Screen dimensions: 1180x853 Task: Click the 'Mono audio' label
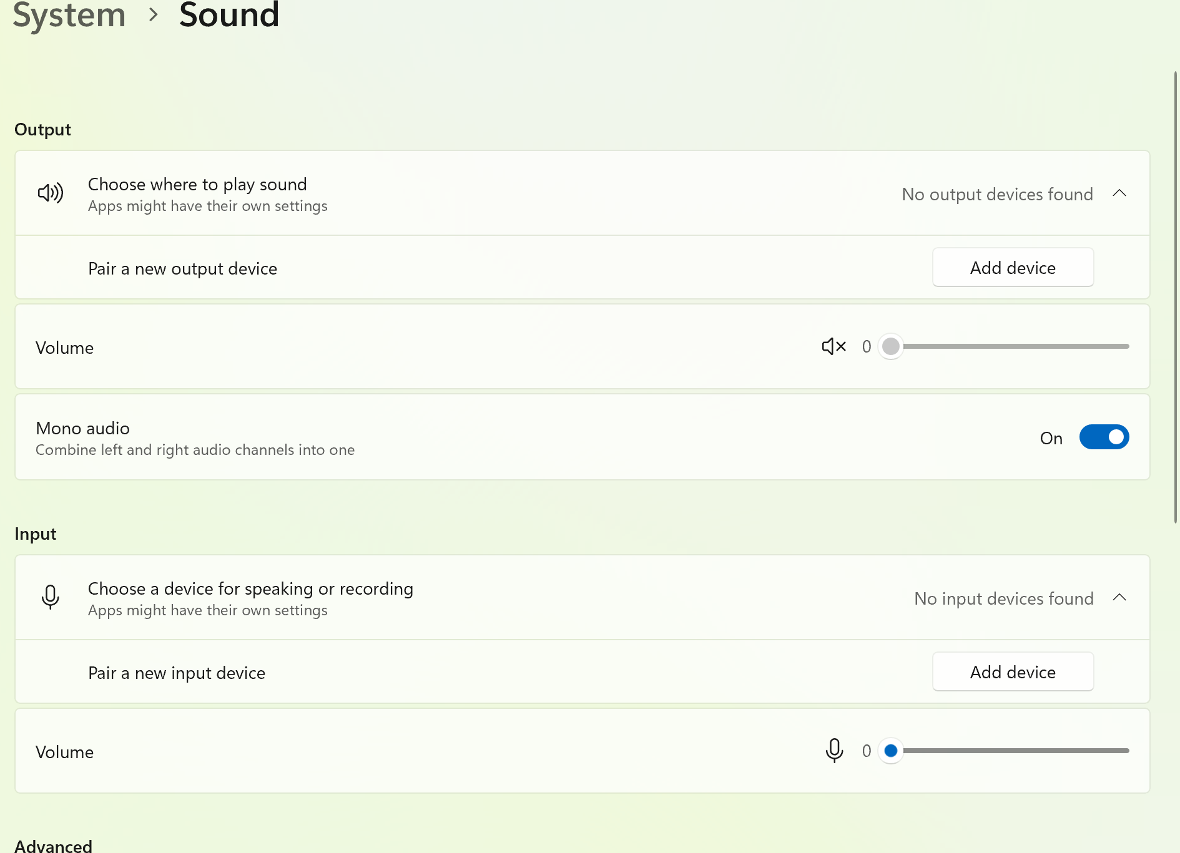coord(82,429)
